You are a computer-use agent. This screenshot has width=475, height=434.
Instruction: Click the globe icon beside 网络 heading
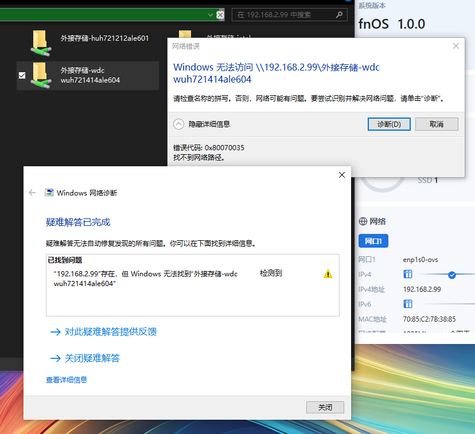click(x=363, y=222)
